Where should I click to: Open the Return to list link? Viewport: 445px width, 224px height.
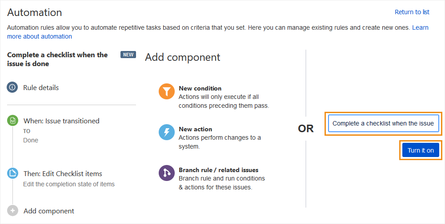pos(412,12)
